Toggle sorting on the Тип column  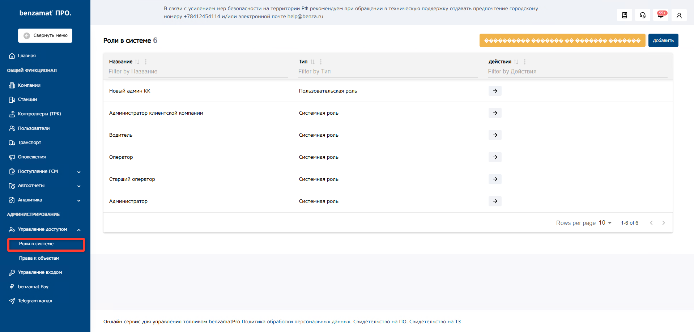[312, 62]
